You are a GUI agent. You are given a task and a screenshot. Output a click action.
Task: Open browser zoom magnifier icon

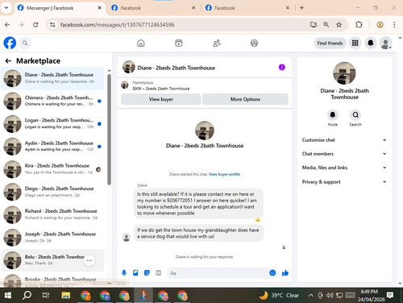pyautogui.click(x=326, y=25)
